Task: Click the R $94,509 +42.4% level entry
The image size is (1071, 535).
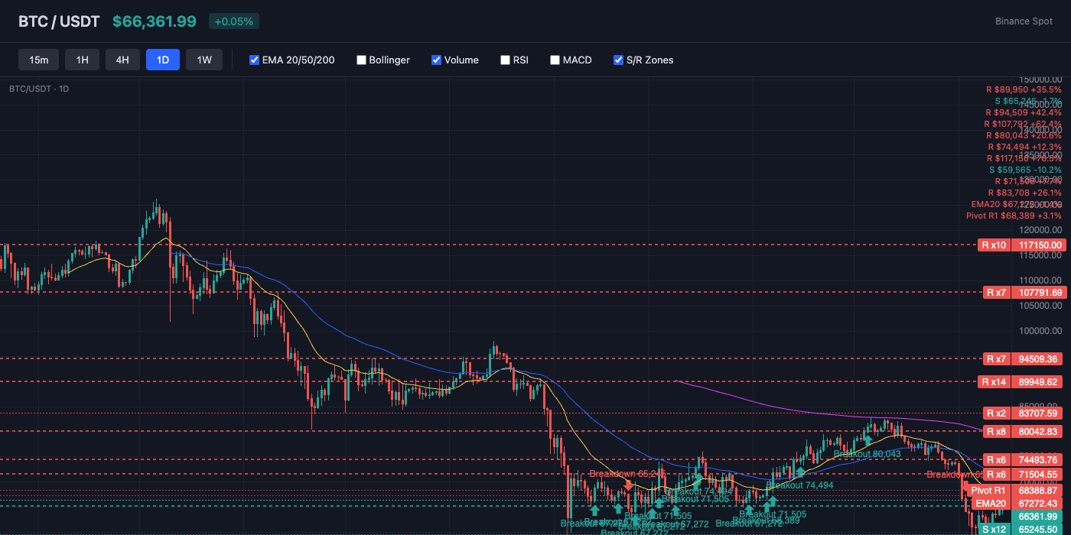Action: point(1024,112)
